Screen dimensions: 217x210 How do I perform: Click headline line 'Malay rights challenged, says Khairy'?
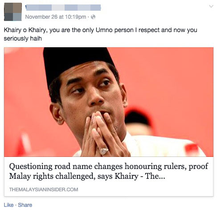coord(74,176)
